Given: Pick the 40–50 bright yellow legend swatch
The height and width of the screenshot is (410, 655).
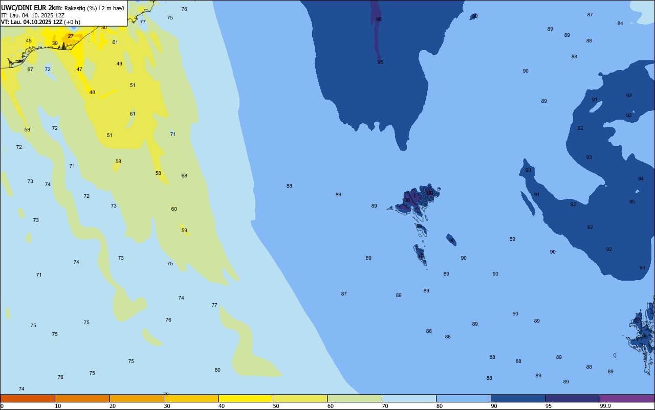Looking at the screenshot, I should tap(246, 398).
